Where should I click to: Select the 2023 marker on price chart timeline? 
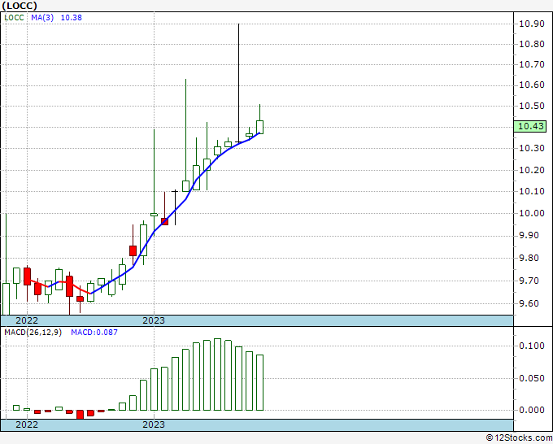pyautogui.click(x=153, y=320)
